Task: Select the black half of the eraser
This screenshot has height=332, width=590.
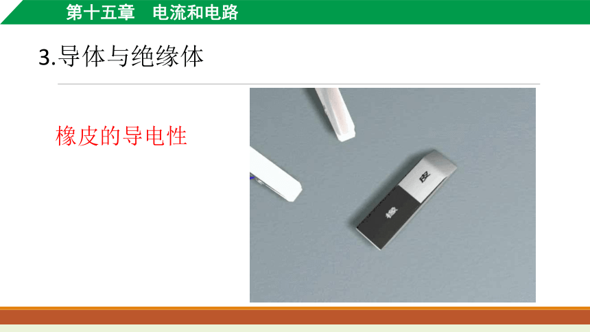Action: [x=388, y=217]
